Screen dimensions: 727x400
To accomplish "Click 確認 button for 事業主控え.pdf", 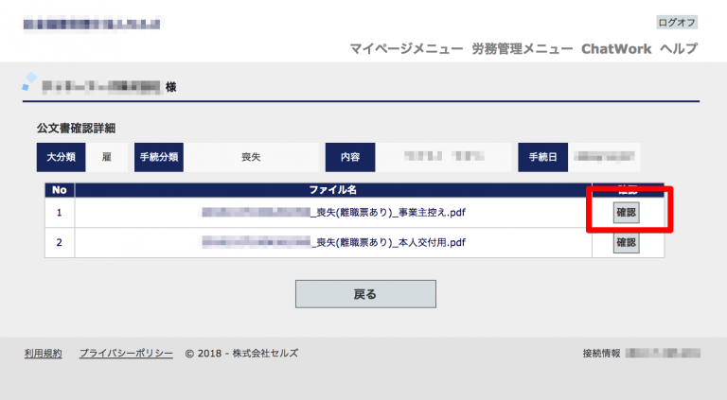I will [x=626, y=213].
